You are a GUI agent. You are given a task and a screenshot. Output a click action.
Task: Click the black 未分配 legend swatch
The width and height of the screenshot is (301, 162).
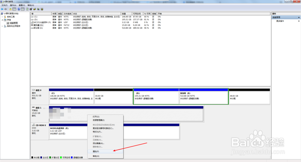(32, 157)
